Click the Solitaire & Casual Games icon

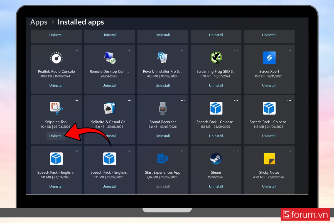[109, 108]
